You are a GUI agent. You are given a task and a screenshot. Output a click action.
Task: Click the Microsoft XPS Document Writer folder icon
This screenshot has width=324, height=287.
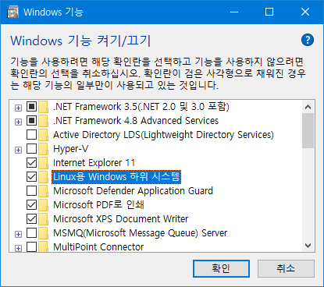(43, 219)
